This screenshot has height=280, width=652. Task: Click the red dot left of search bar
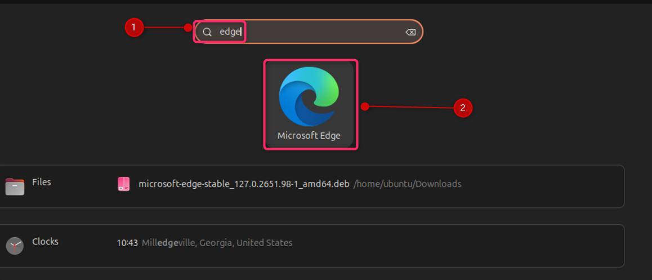pos(188,27)
